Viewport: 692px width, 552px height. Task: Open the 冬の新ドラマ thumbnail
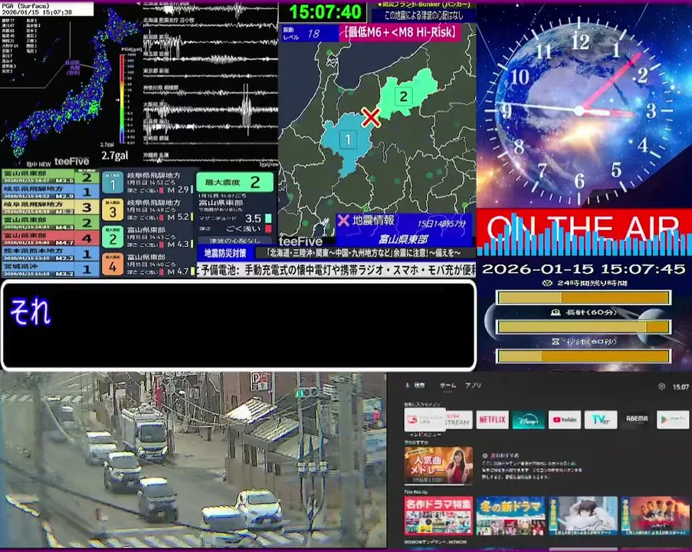pos(510,516)
